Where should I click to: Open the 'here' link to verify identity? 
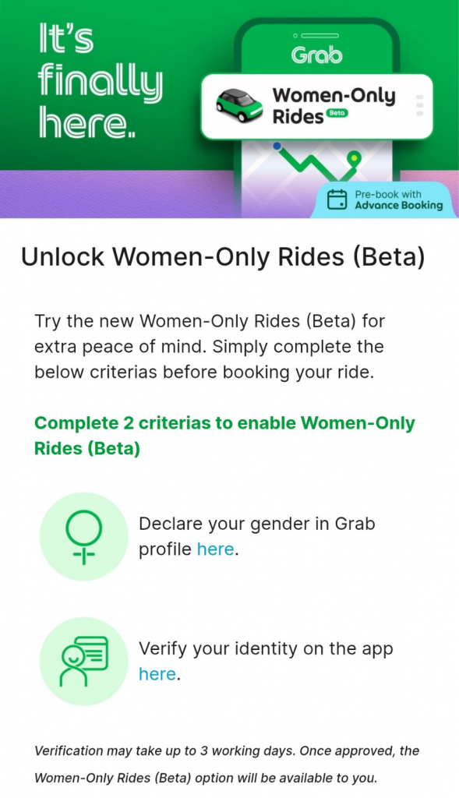click(157, 674)
